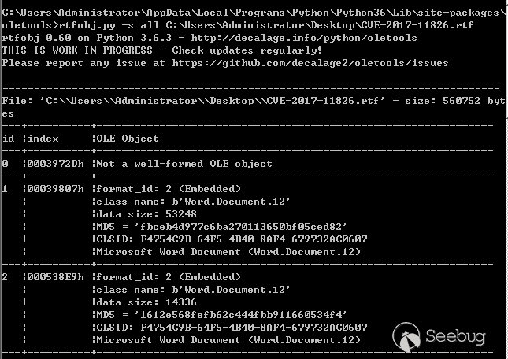
Task: Select the "index" column header
Action: coord(43,139)
